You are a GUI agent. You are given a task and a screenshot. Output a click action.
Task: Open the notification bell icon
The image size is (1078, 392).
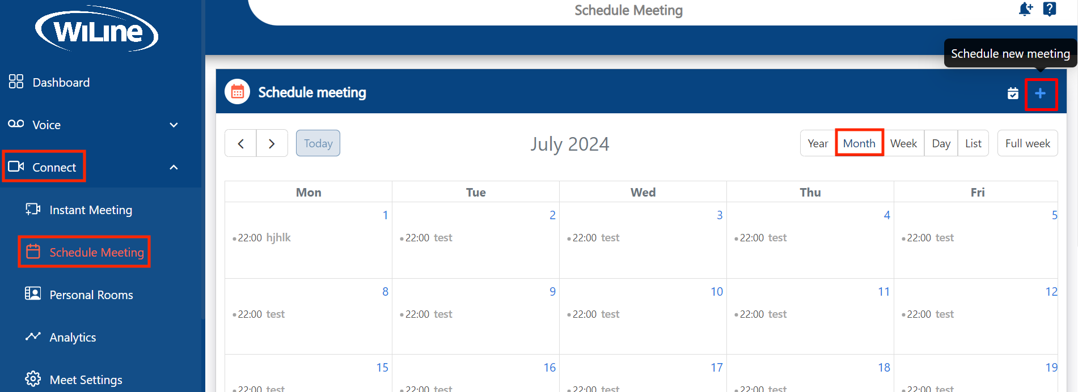(1025, 9)
